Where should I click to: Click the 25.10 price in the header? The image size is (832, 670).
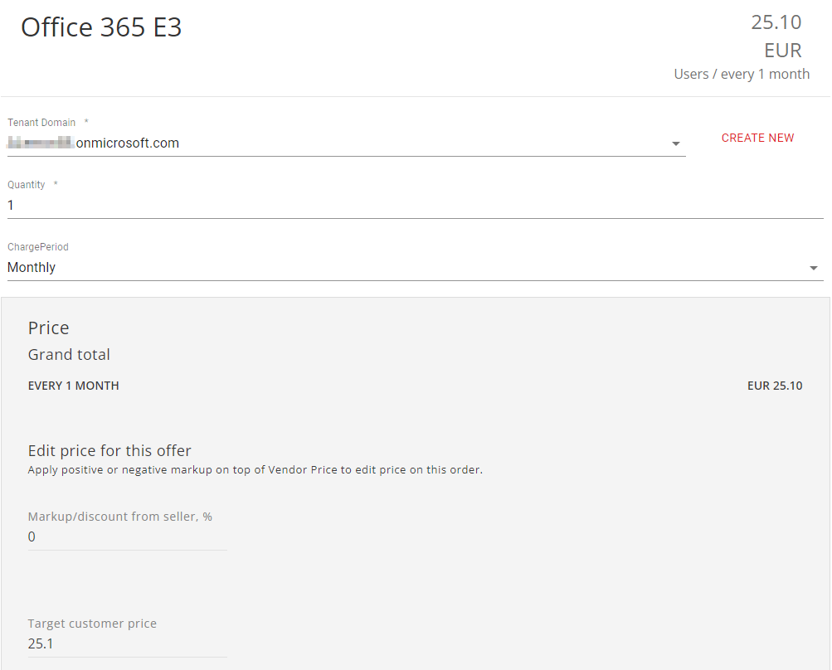776,22
